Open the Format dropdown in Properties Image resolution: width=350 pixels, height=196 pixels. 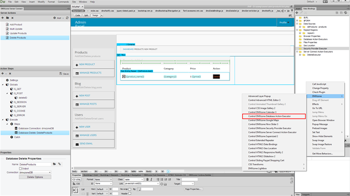(103, 179)
